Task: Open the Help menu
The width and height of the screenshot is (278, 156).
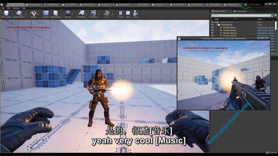Action: 24,8
